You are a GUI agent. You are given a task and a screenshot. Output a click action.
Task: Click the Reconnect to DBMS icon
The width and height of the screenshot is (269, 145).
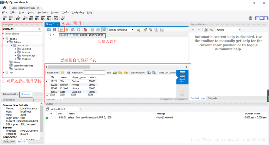click(x=63, y=18)
